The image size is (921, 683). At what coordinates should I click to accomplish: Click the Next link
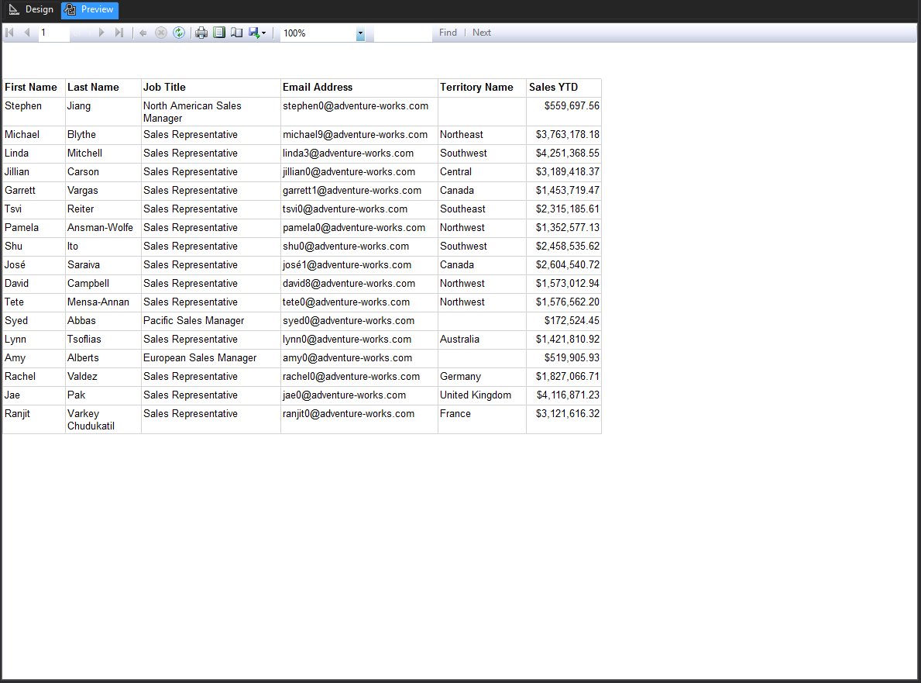tap(481, 33)
